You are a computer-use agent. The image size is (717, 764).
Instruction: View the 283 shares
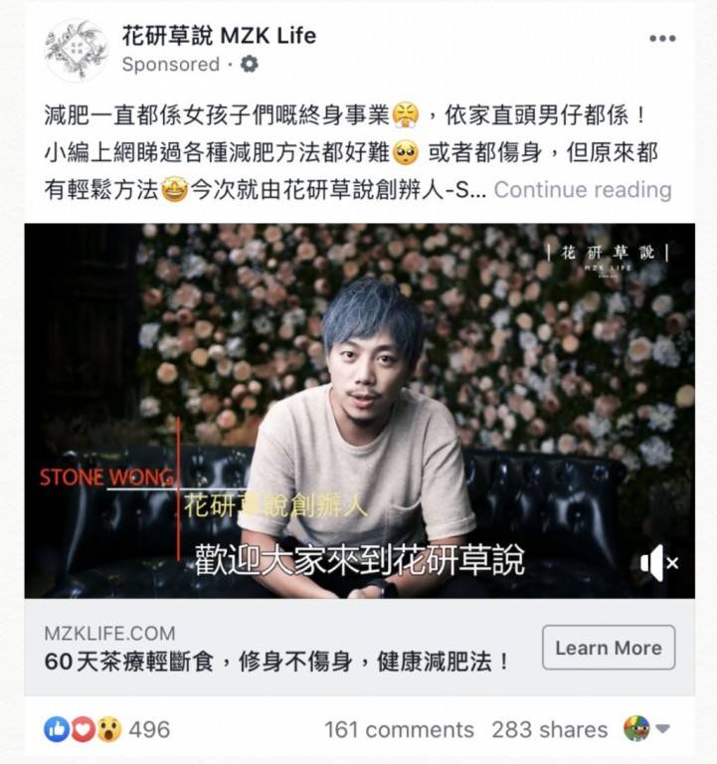(550, 729)
